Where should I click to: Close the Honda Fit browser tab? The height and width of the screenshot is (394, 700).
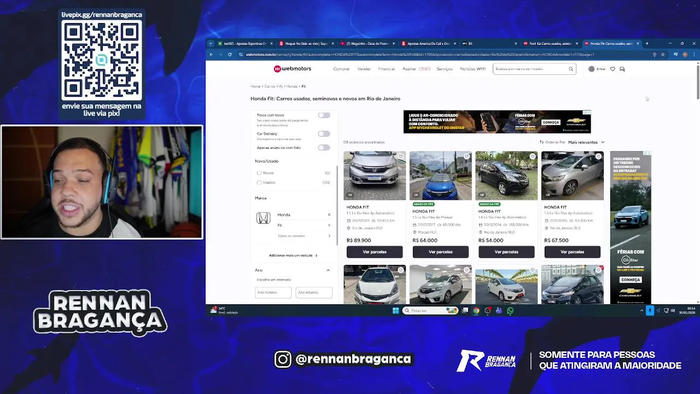pos(637,43)
